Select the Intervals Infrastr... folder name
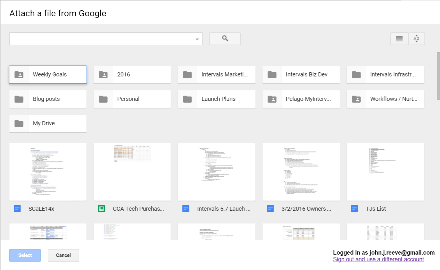Image resolution: width=440 pixels, height=270 pixels. point(393,74)
